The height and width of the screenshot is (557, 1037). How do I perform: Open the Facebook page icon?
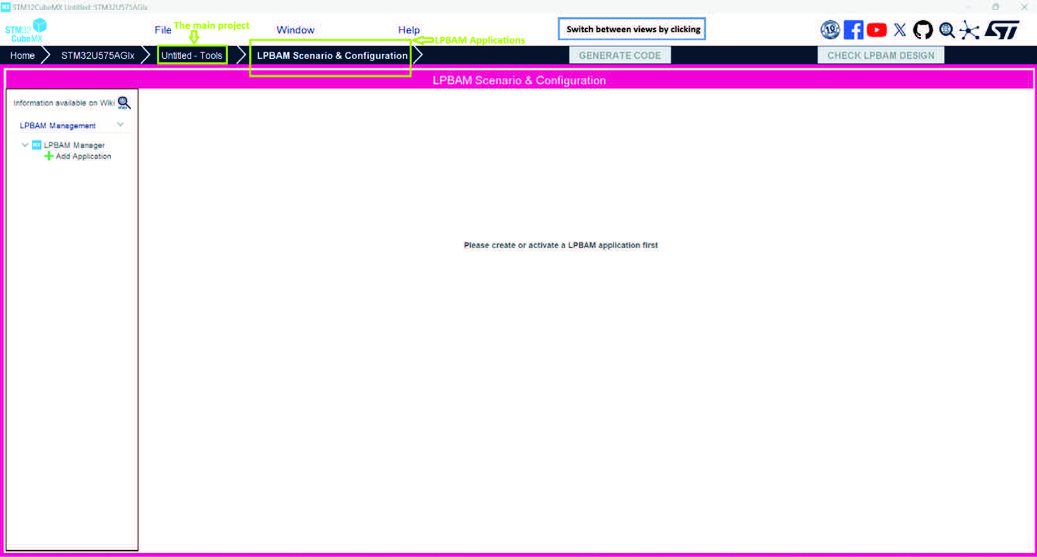853,30
